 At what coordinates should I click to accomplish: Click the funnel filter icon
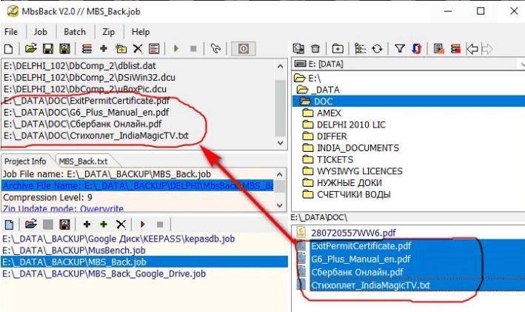(400, 49)
